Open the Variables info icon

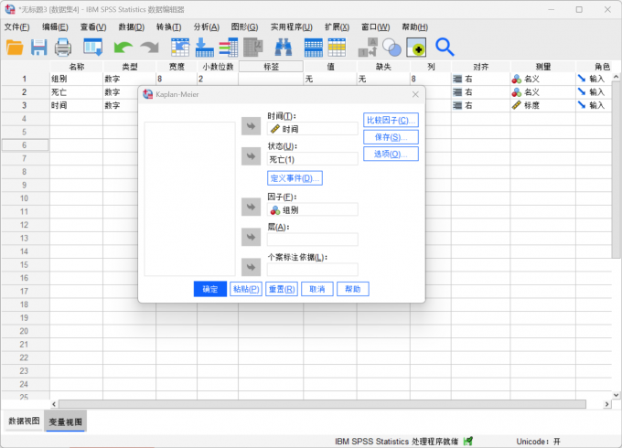pos(229,48)
